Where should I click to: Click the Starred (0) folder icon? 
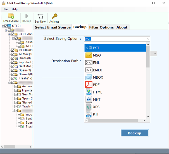coord(16,74)
